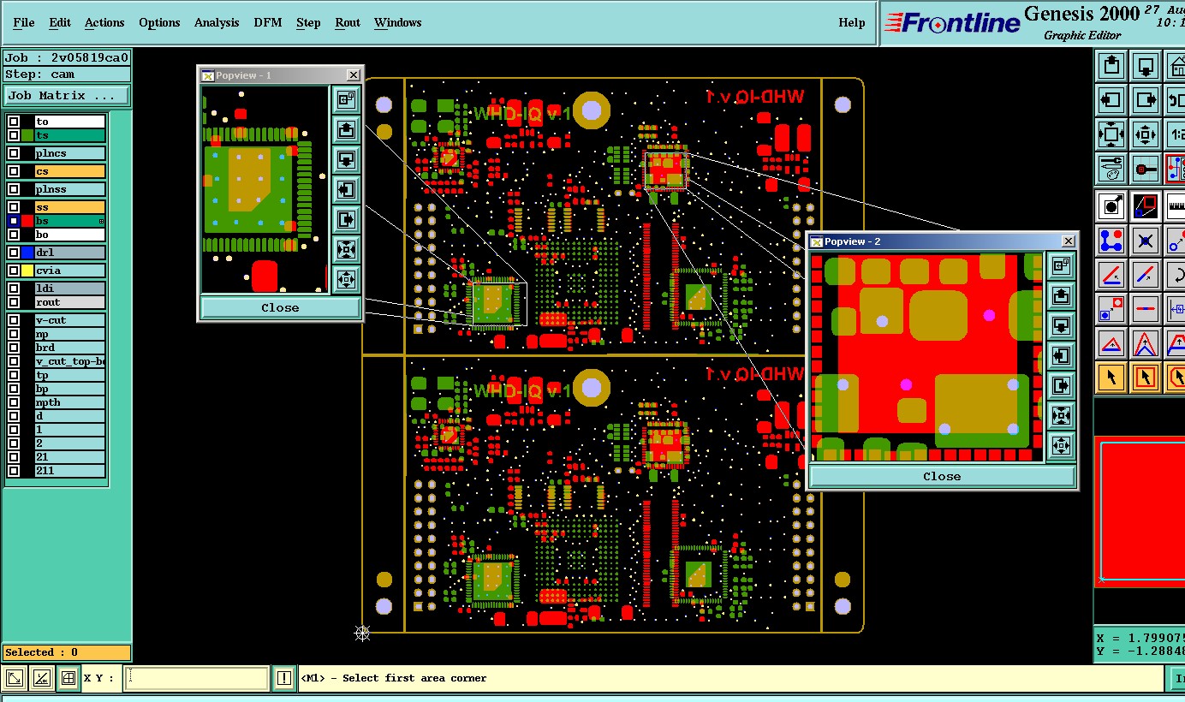Select the mpth layer name
Screen dimensions: 1185x702
70,402
